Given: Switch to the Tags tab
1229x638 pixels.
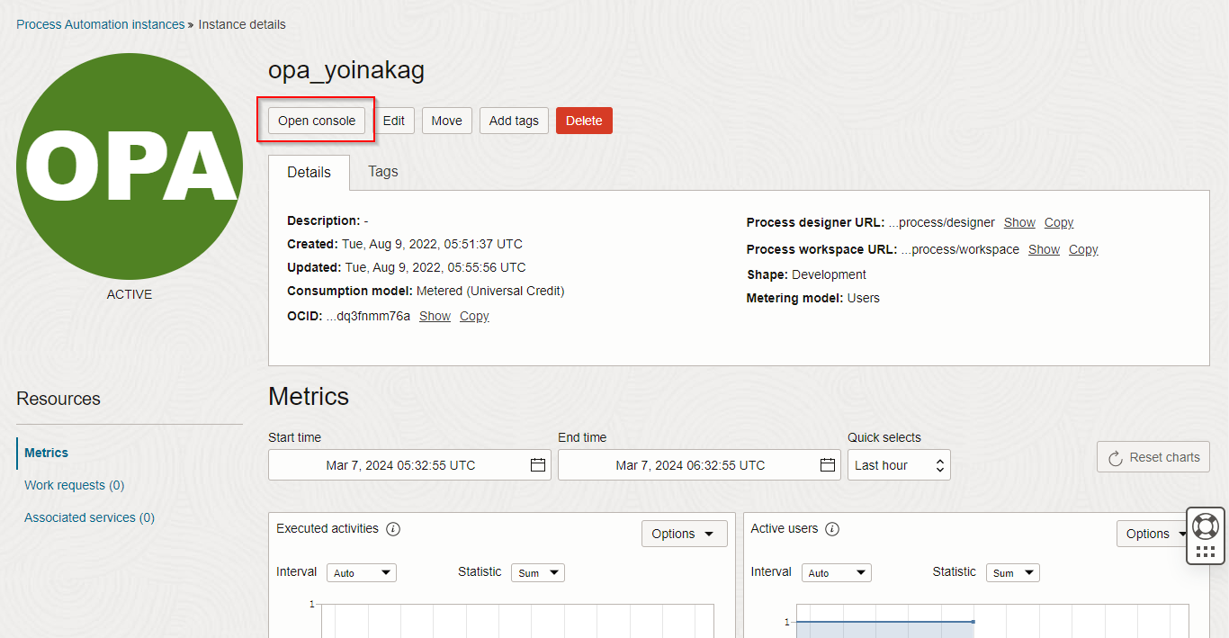Looking at the screenshot, I should coord(382,172).
